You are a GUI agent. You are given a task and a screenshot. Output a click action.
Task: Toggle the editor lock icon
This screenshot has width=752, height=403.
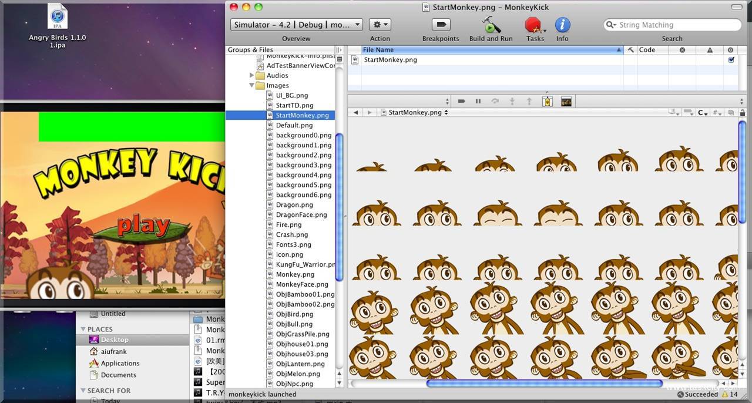click(x=743, y=112)
